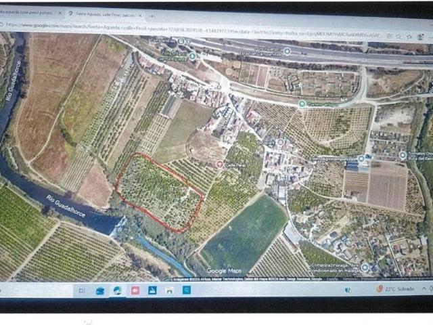This screenshot has width=433, height=325.
Task: Select the Camino antiguo green map marker
Action: [x=302, y=104]
